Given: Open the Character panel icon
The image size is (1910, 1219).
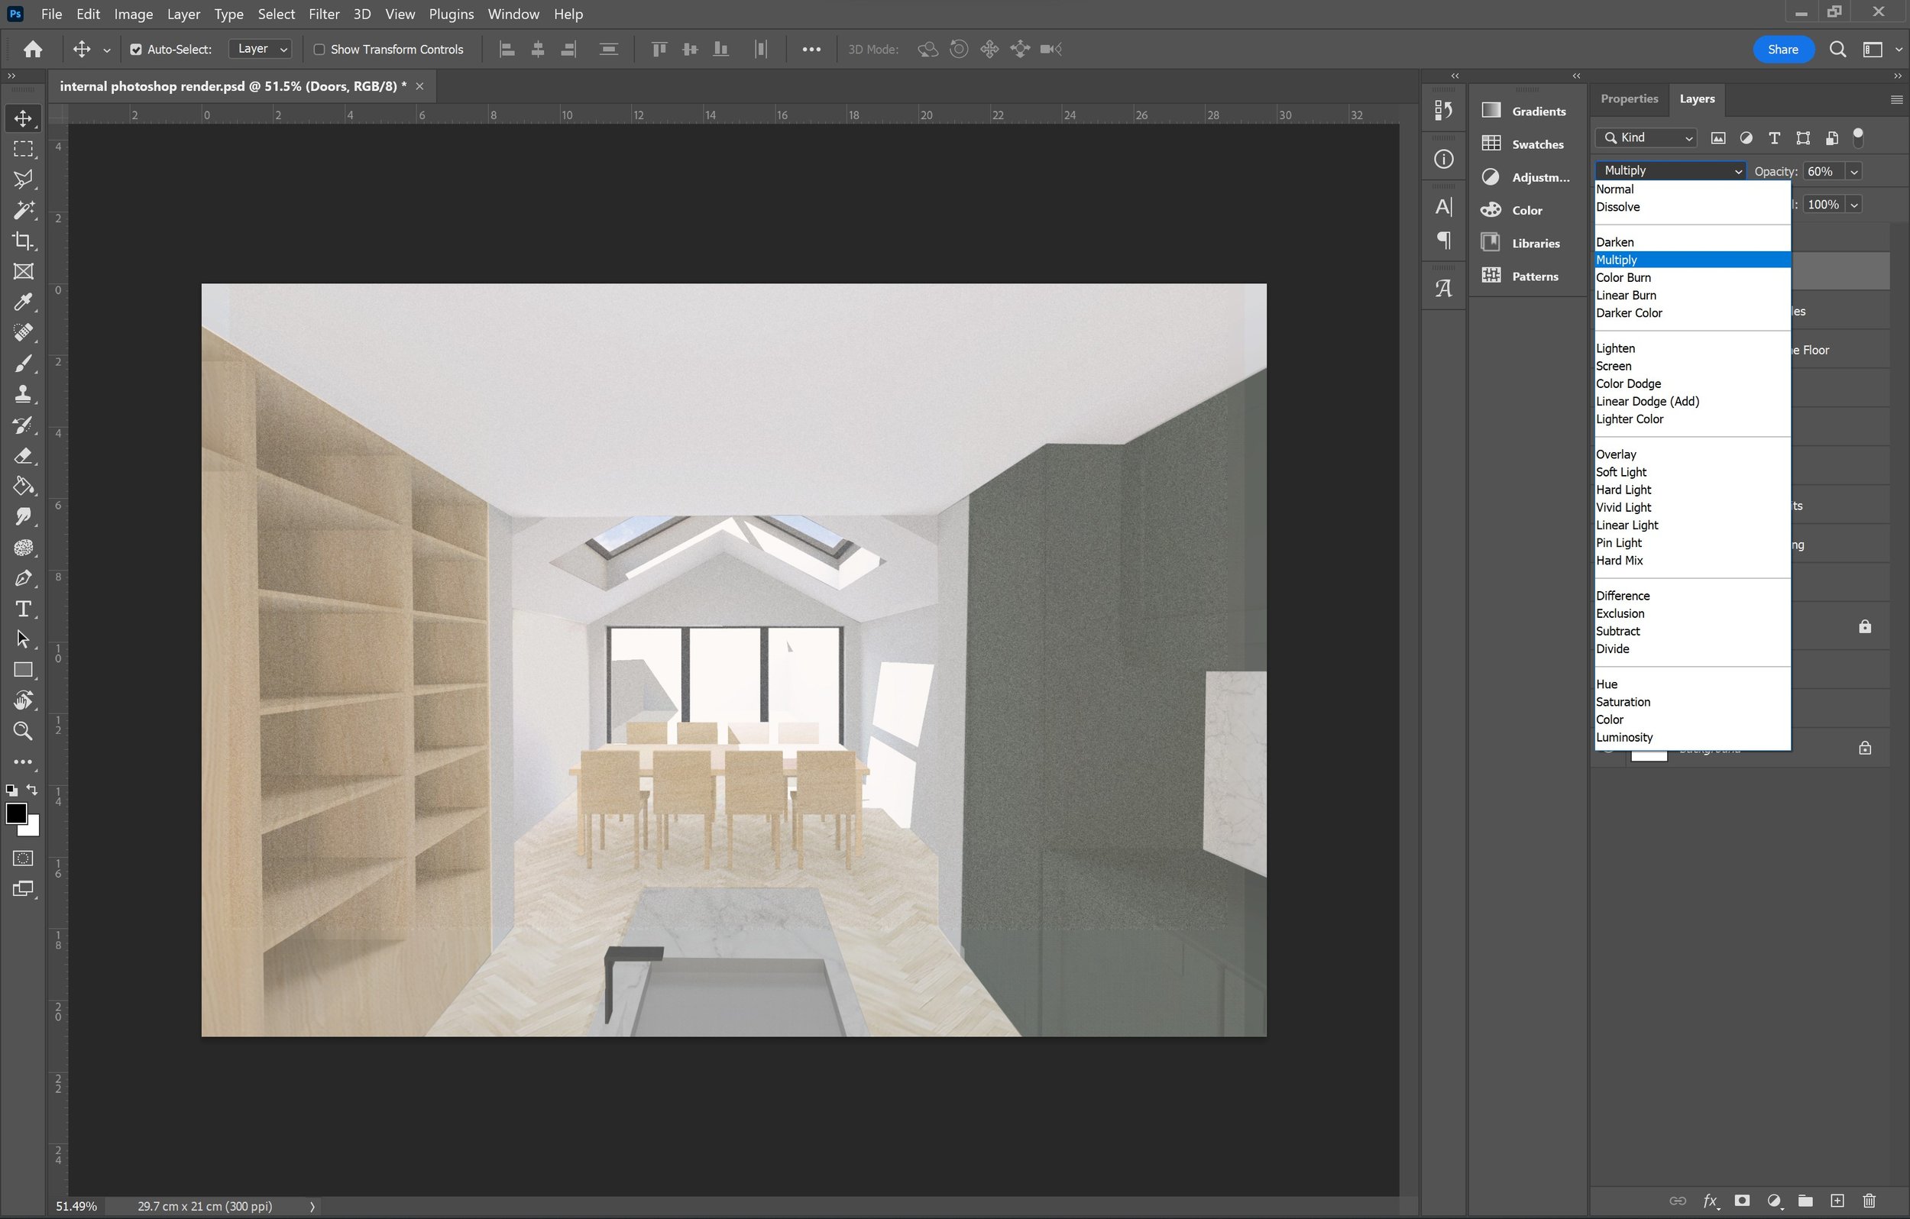Looking at the screenshot, I should (1444, 207).
